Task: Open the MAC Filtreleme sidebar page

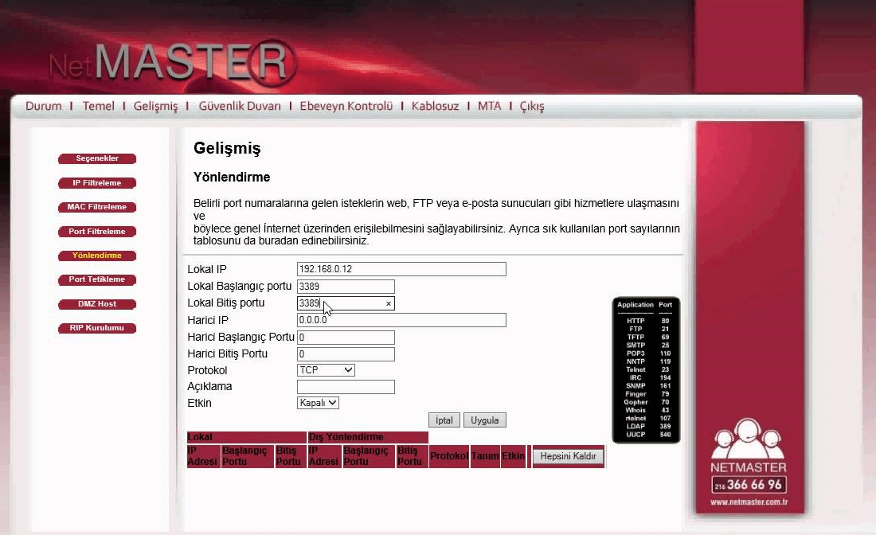Action: 96,207
